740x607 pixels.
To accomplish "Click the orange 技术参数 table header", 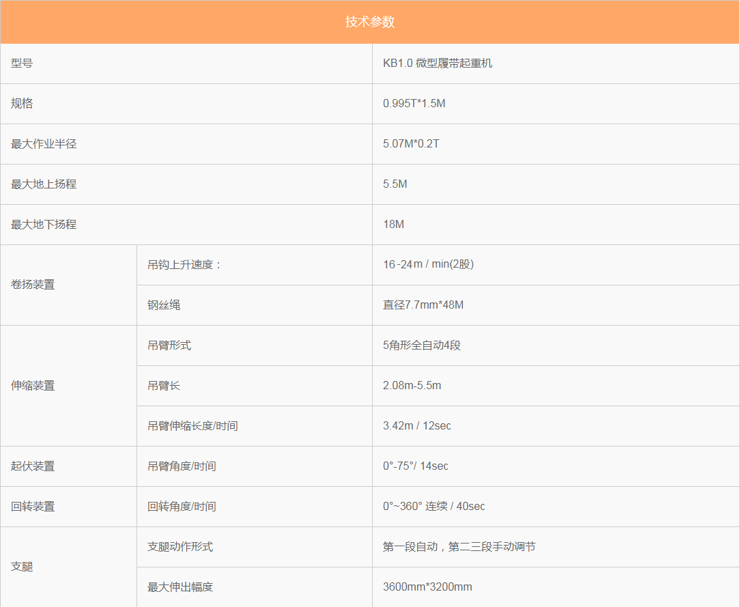I will coord(369,22).
